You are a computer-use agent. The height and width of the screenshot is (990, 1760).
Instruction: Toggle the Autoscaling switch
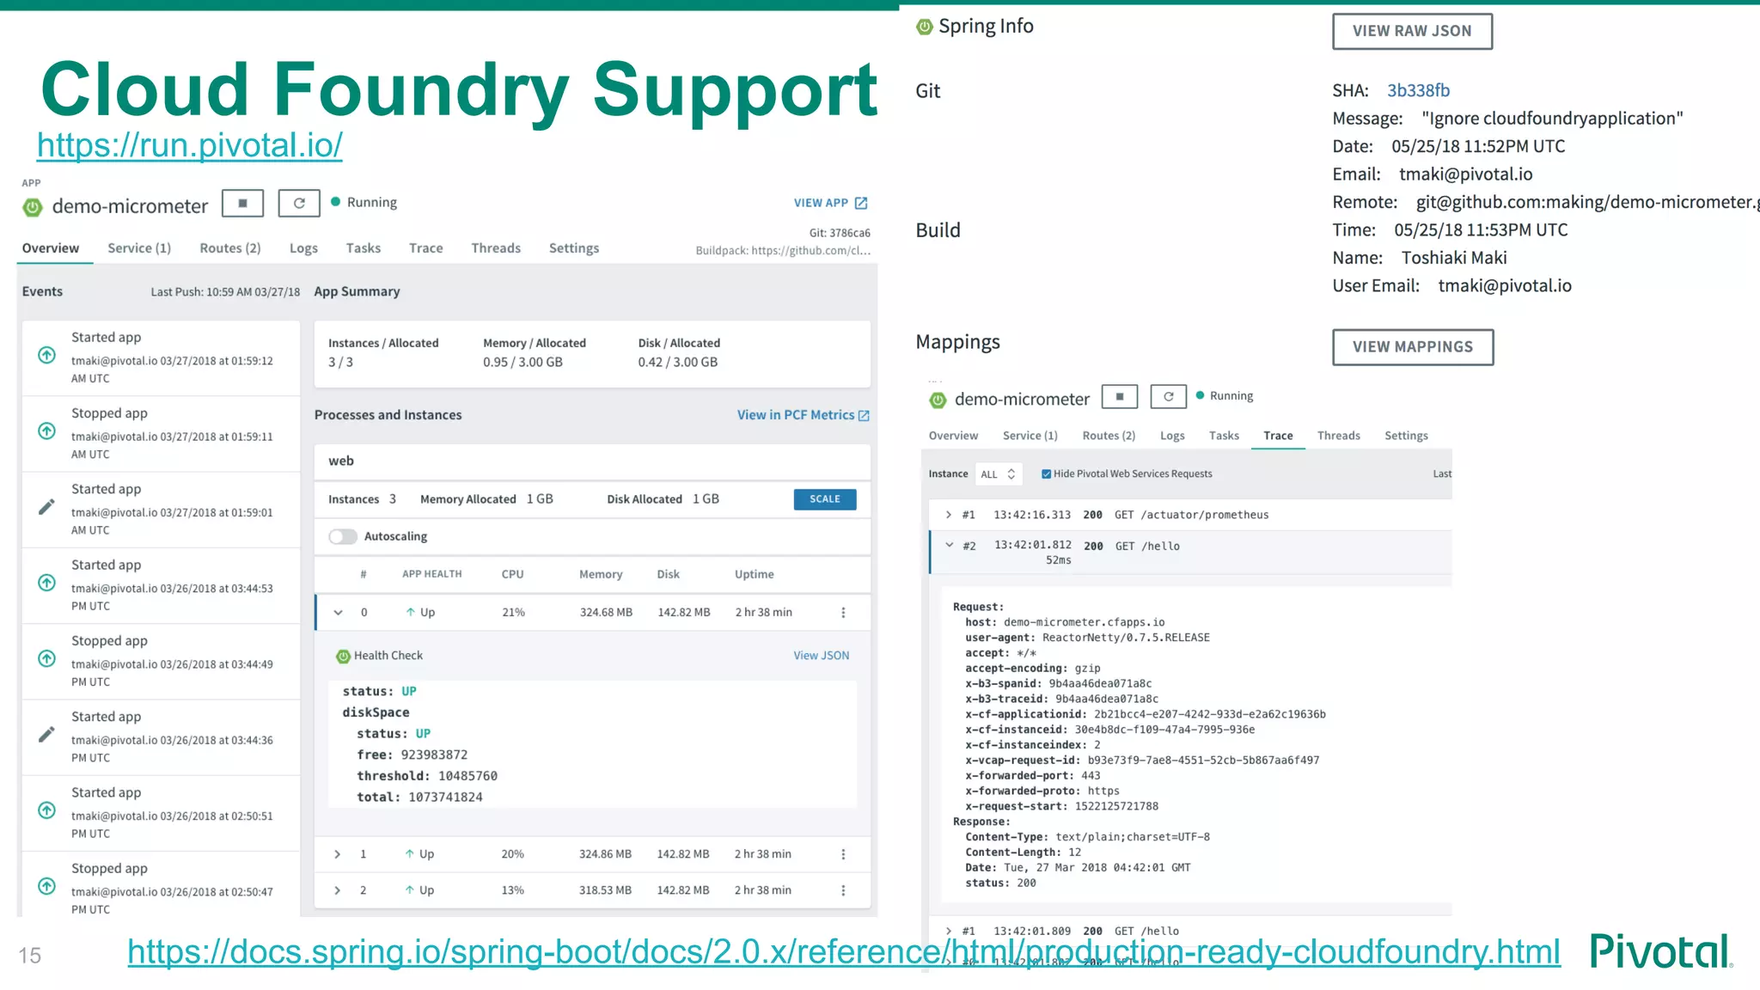click(x=343, y=536)
